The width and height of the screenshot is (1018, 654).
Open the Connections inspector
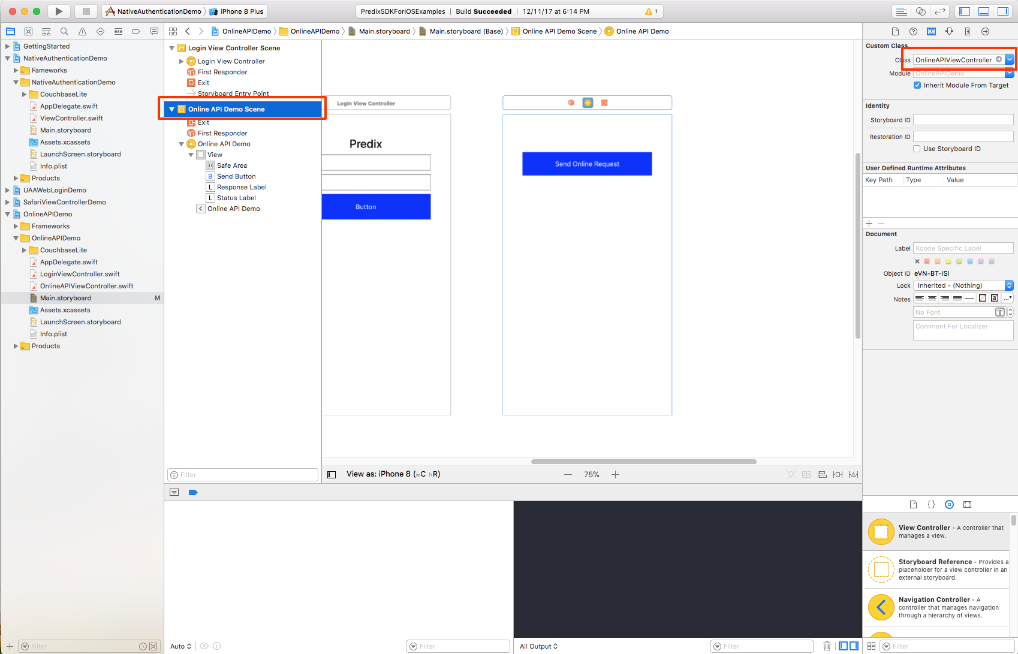(985, 31)
